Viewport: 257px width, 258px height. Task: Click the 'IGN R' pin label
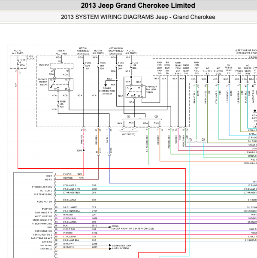pyautogui.click(x=49, y=176)
